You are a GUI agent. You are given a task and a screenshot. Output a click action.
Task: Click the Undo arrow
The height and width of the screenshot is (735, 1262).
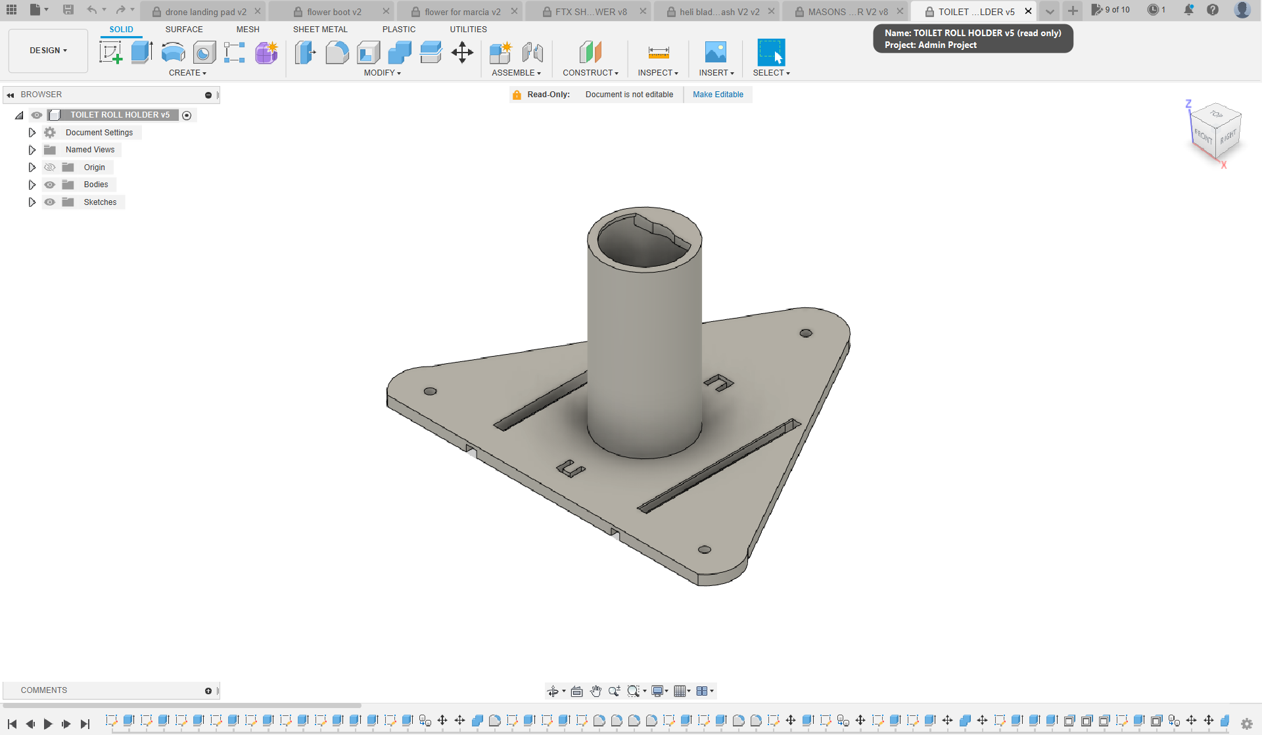point(92,10)
